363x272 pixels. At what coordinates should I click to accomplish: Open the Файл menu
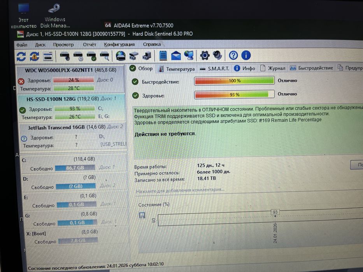(22, 45)
